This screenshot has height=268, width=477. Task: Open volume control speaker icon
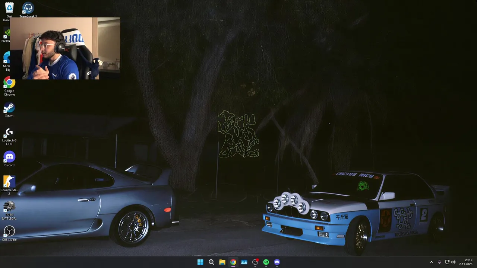click(454, 262)
